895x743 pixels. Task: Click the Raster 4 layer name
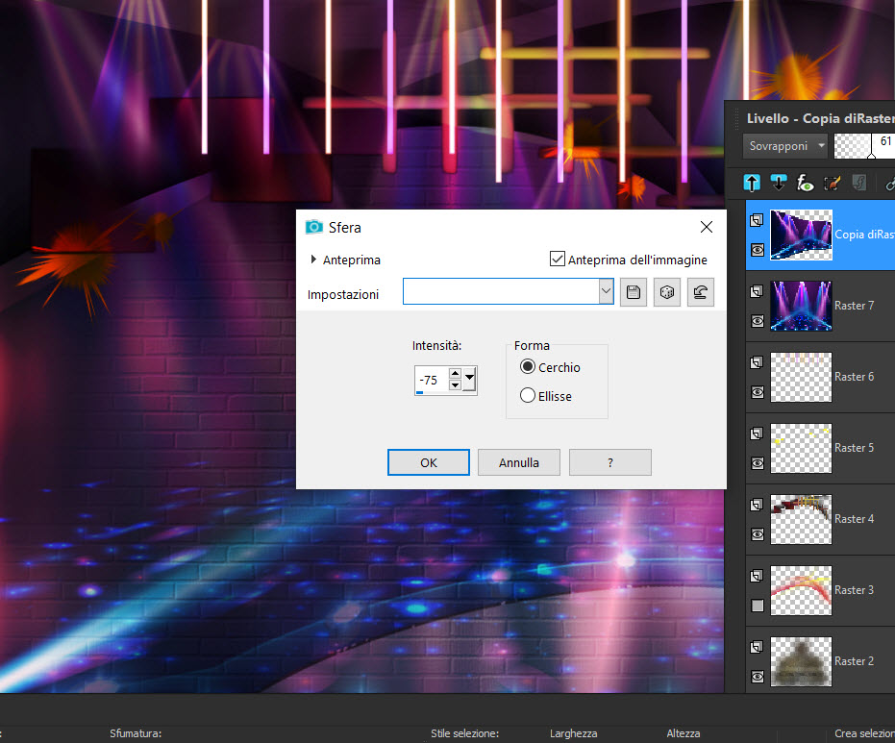(x=854, y=519)
